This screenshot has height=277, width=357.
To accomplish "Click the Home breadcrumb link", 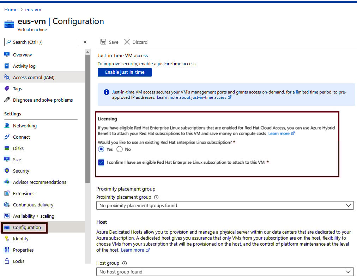I will (x=11, y=10).
